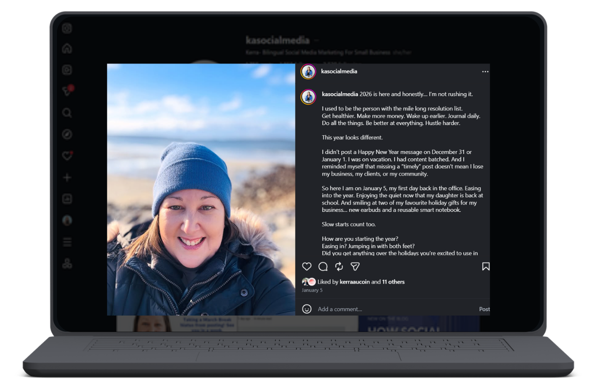Viewport: 612px width, 379px height.
Task: View notifications with the heart sidebar icon
Action: click(x=67, y=156)
